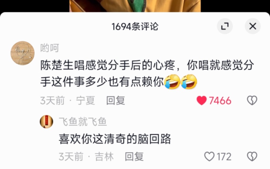270x169 pixels.
Task: Like 飞鱼就飞鱼's reply with 172 likes
Action: 209,156
